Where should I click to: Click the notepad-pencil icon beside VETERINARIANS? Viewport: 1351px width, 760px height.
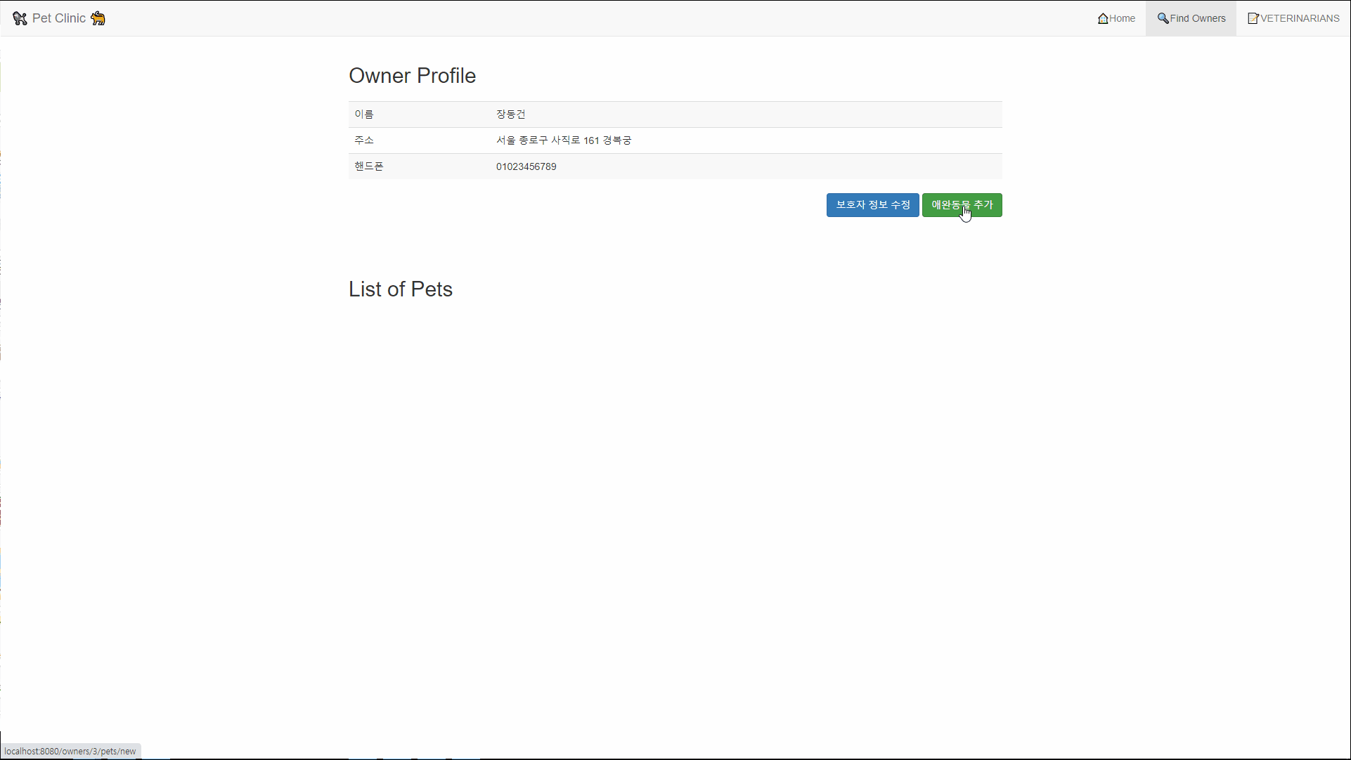pyautogui.click(x=1253, y=18)
